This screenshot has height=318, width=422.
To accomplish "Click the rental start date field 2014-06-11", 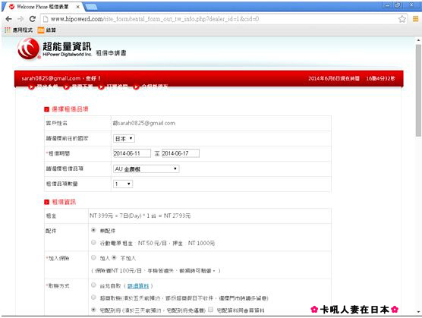I will click(x=132, y=153).
